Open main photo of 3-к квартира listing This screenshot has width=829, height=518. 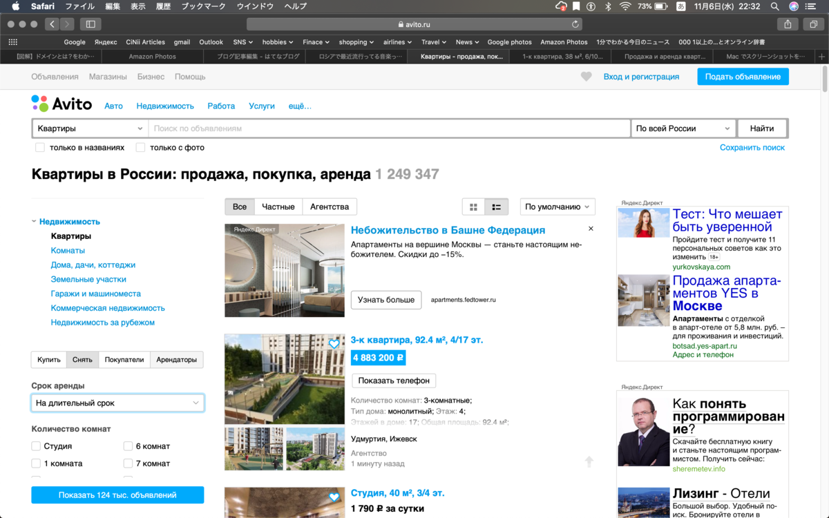[x=285, y=379]
